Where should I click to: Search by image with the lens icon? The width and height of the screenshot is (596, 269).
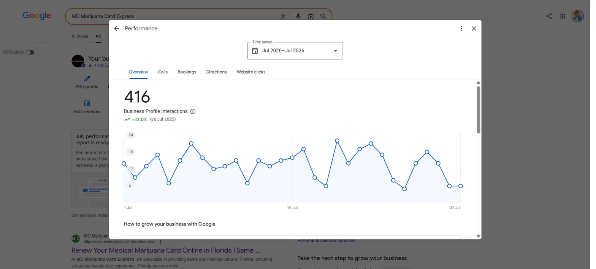(x=311, y=16)
